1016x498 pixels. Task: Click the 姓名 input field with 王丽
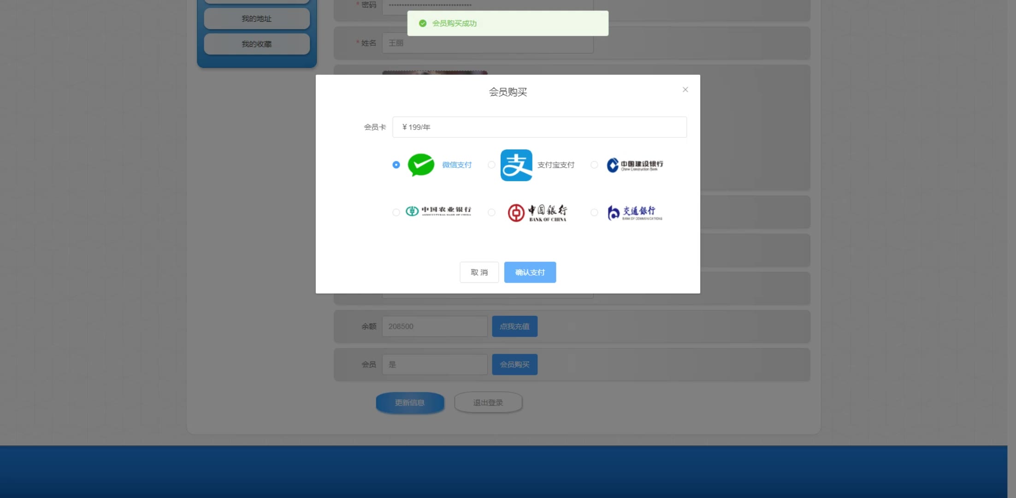point(488,43)
